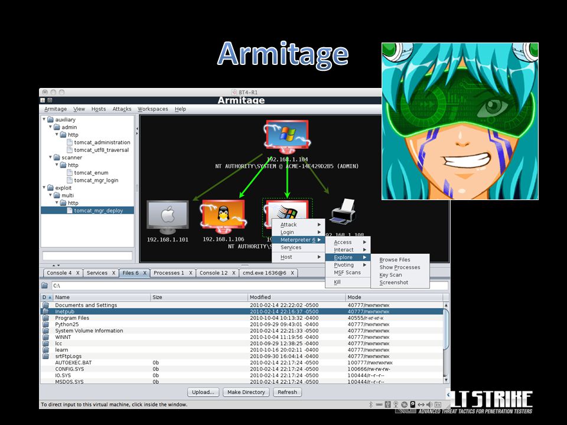Close the Console 4 tab

78,273
